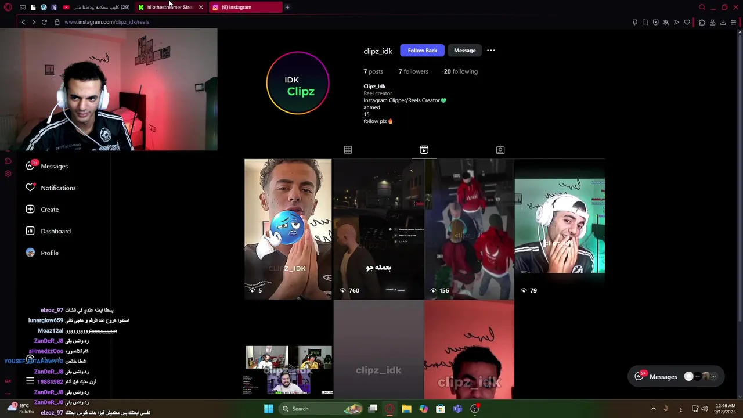Image resolution: width=743 pixels, height=418 pixels.
Task: Click the IDK Clipz profile picture
Action: 298,83
